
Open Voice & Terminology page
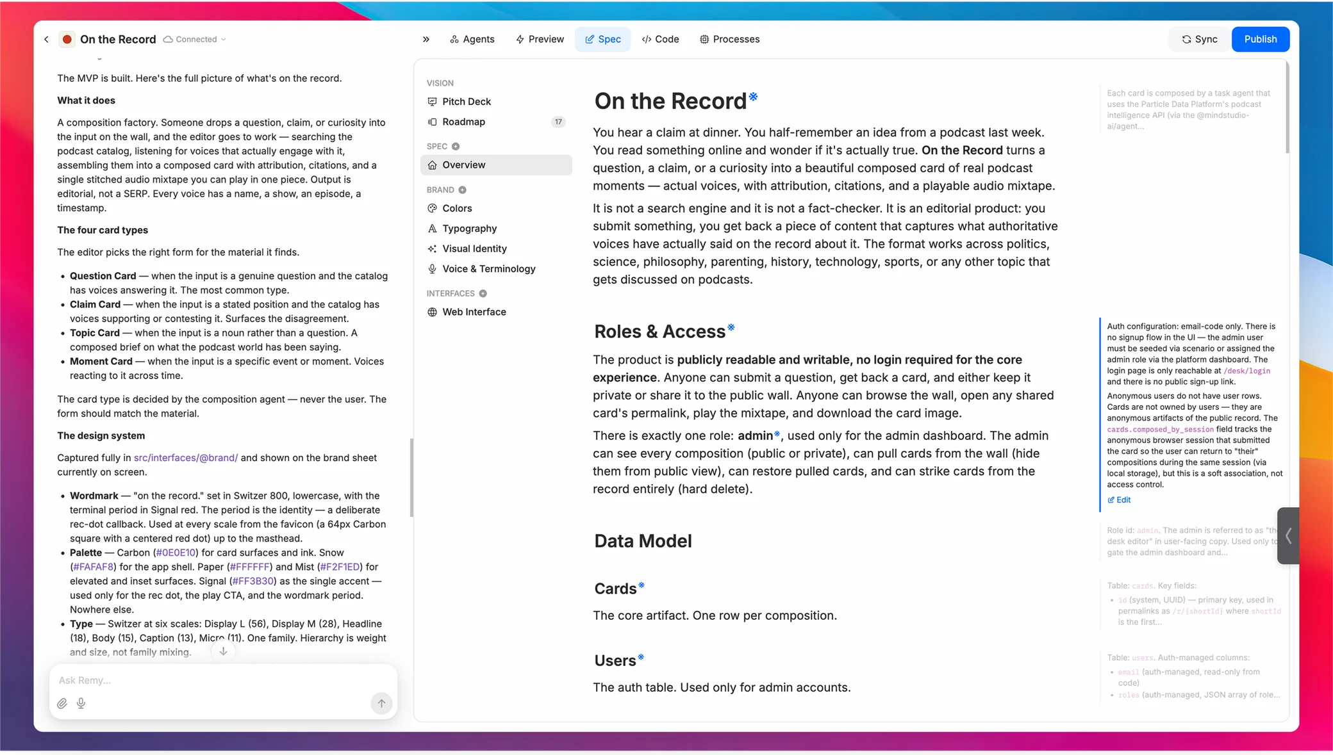click(x=496, y=269)
